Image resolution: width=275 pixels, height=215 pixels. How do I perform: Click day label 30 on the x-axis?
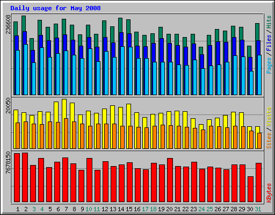click(x=250, y=209)
